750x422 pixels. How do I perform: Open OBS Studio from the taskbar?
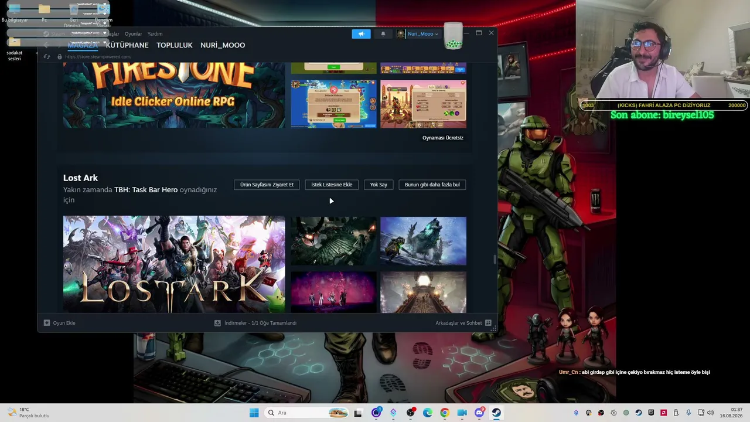click(x=410, y=413)
